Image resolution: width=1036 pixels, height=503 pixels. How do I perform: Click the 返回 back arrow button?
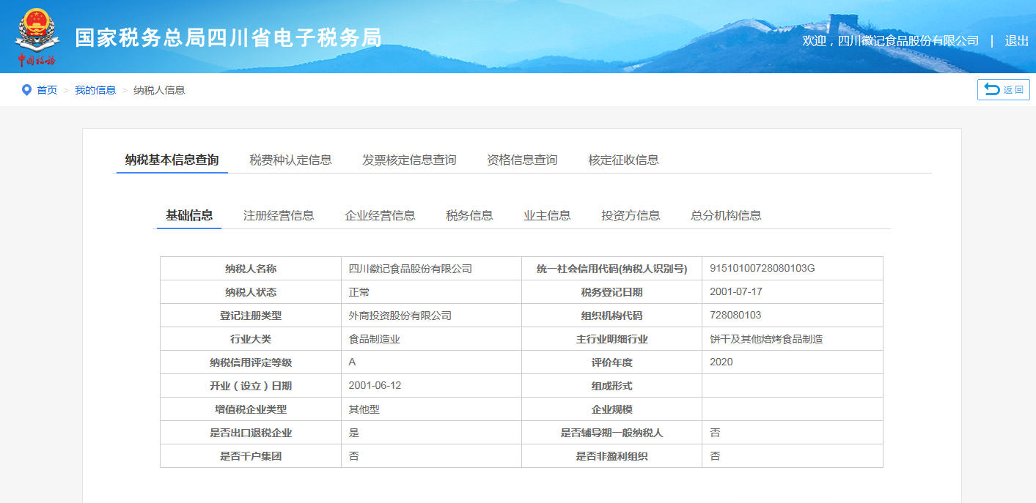[x=1003, y=89]
